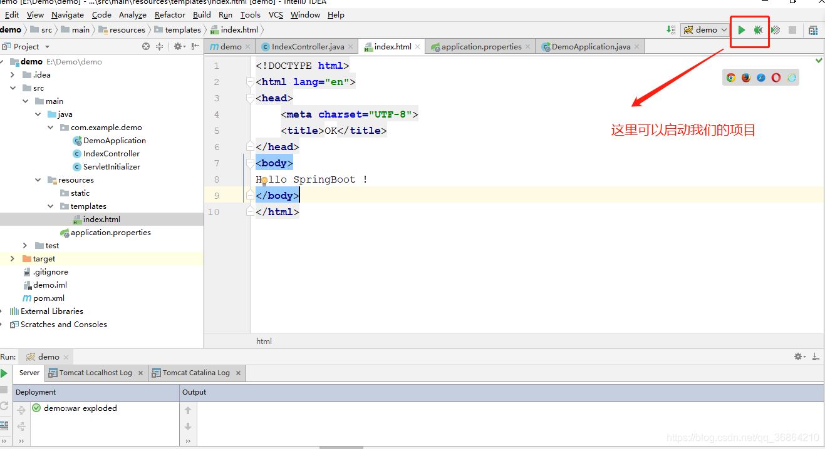Open Run panel settings gear
Viewport: 825px width, 449px height.
(800, 356)
